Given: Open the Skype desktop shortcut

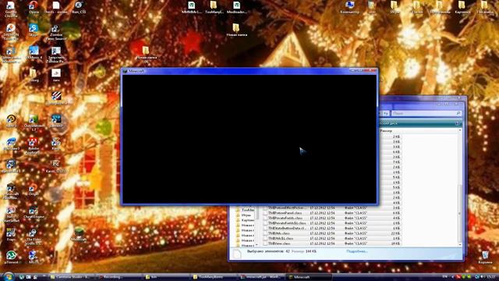Looking at the screenshot, I should [x=34, y=30].
